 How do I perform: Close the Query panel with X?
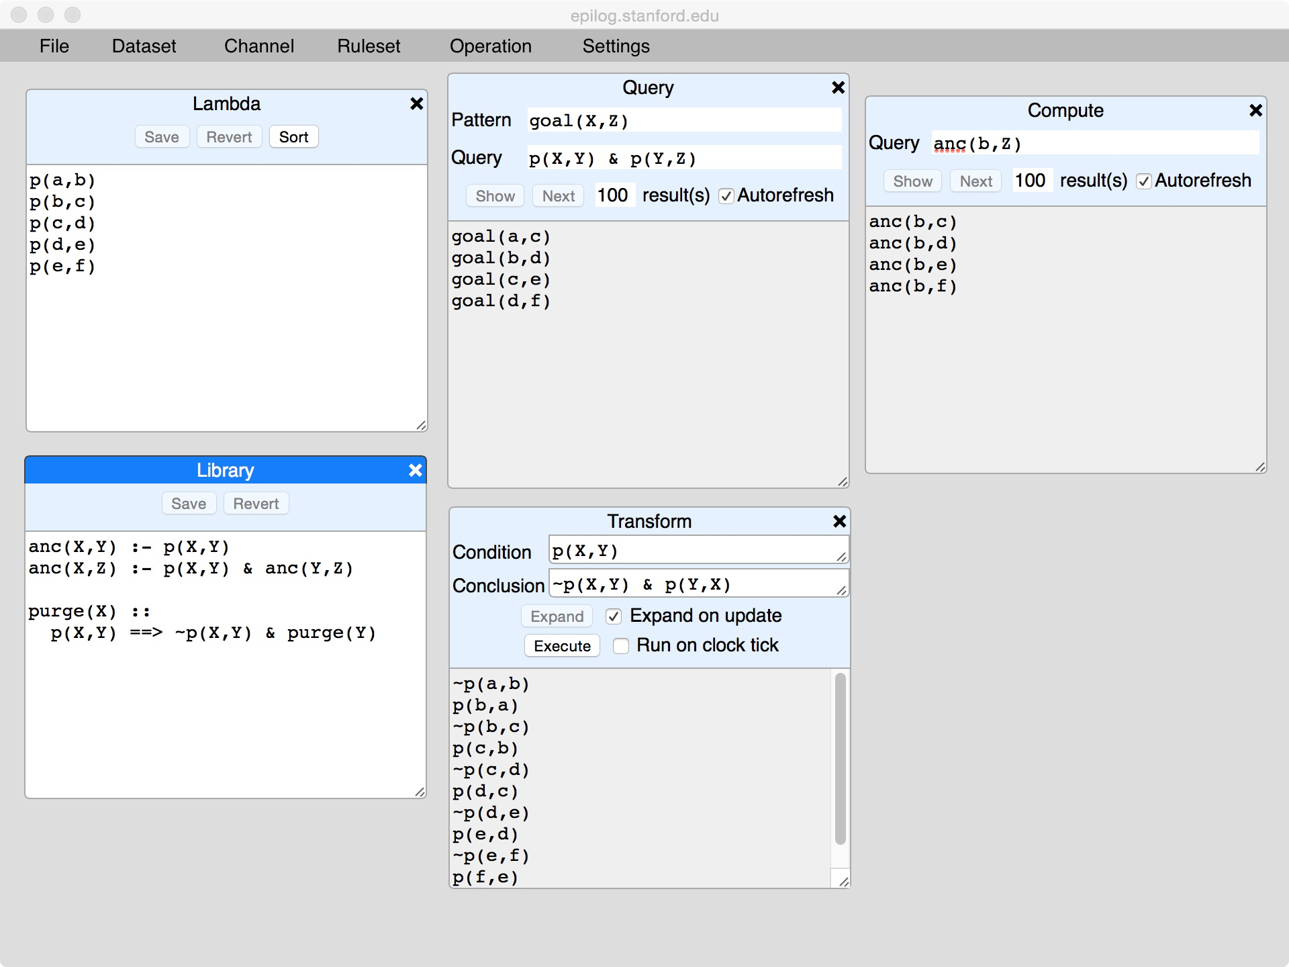838,87
